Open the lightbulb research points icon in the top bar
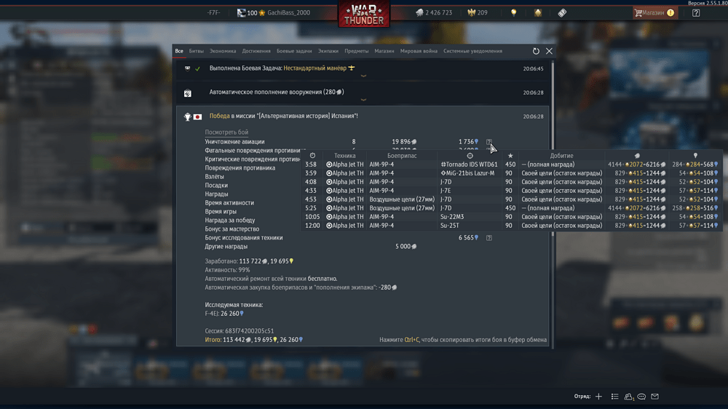Image resolution: width=728 pixels, height=409 pixels. [x=513, y=12]
